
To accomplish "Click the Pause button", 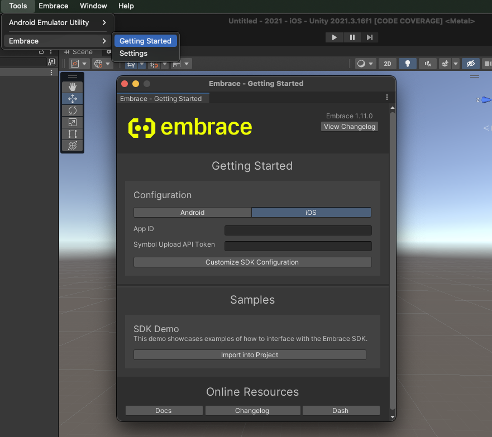I will coord(352,37).
